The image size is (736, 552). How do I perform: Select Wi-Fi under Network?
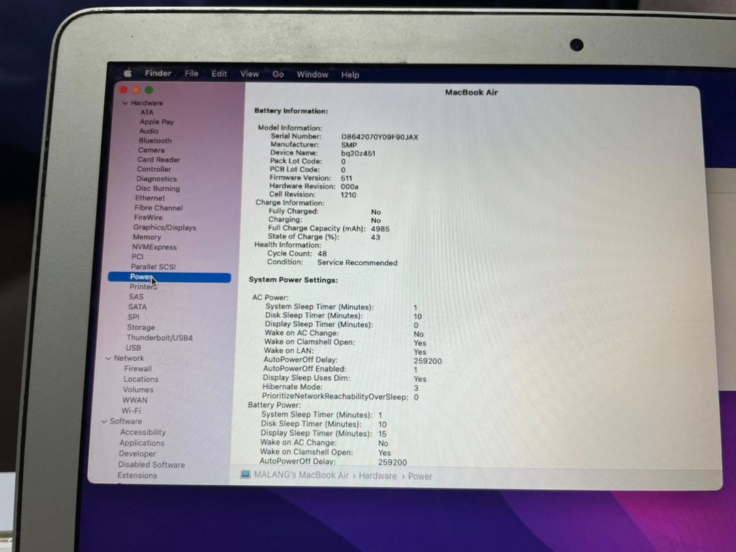coord(131,410)
